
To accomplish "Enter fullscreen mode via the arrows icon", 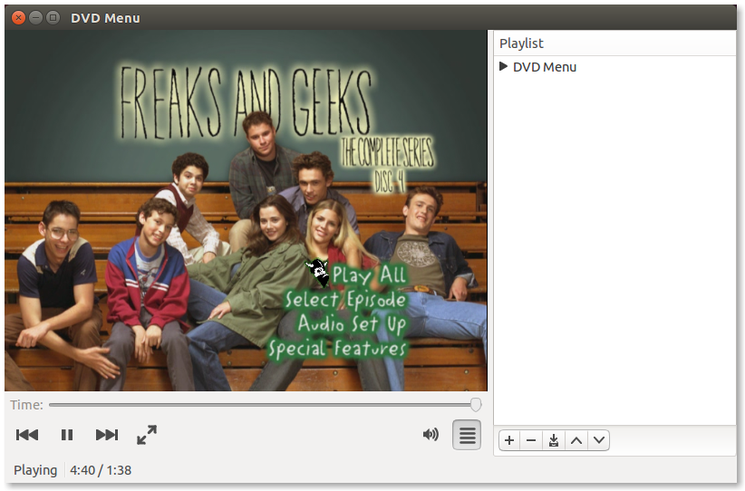I will [147, 435].
